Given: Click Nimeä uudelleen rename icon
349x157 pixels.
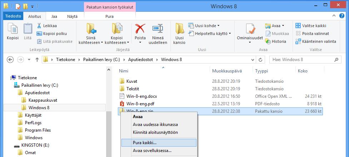Looking at the screenshot, I should [158, 29].
